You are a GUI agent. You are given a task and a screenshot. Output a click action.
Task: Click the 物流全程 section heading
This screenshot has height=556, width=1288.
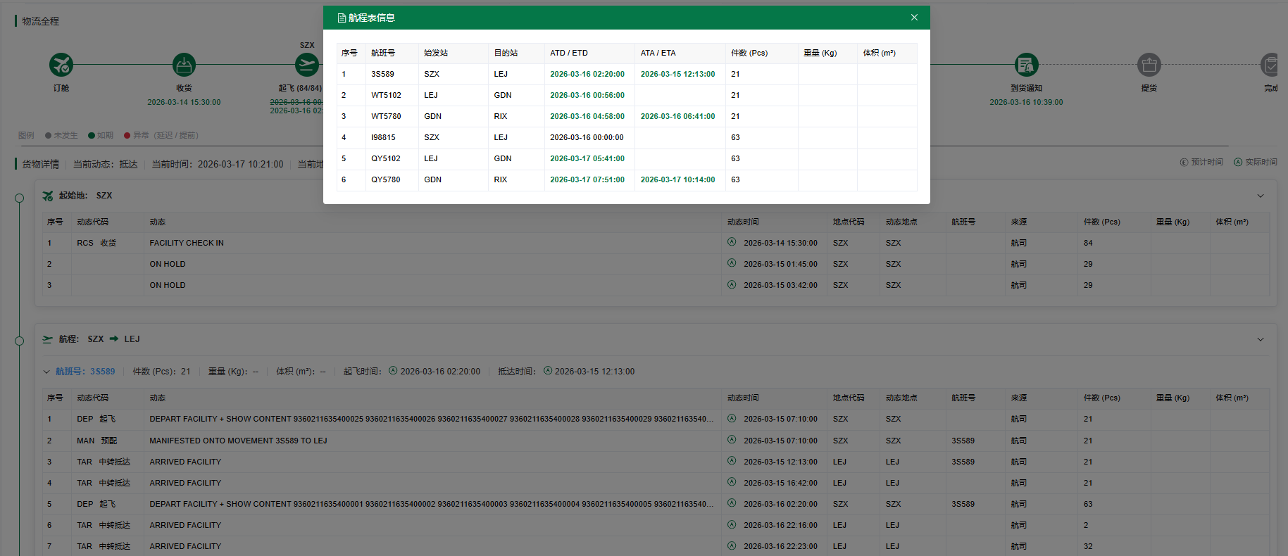point(40,21)
